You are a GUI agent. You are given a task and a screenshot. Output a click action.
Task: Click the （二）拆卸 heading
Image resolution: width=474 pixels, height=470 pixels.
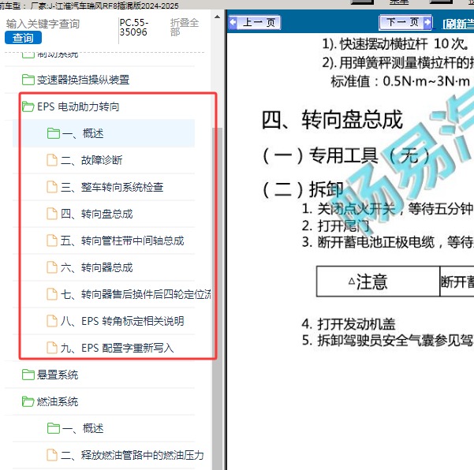(302, 189)
